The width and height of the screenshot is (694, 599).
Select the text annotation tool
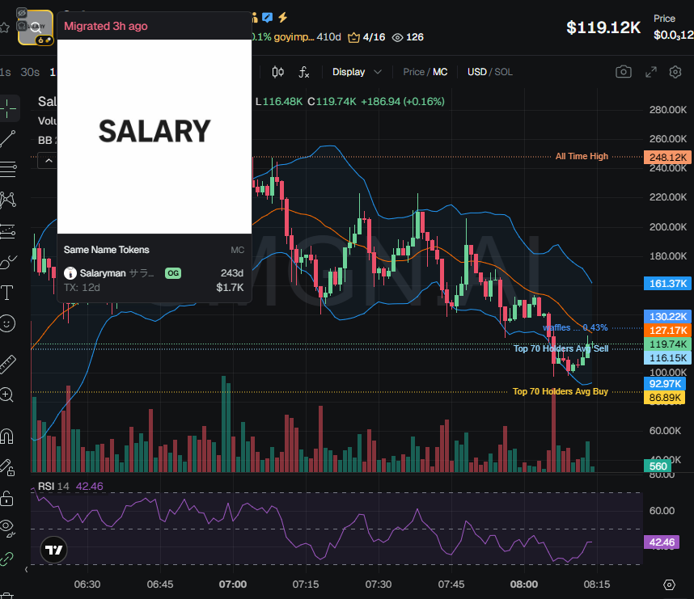7,293
